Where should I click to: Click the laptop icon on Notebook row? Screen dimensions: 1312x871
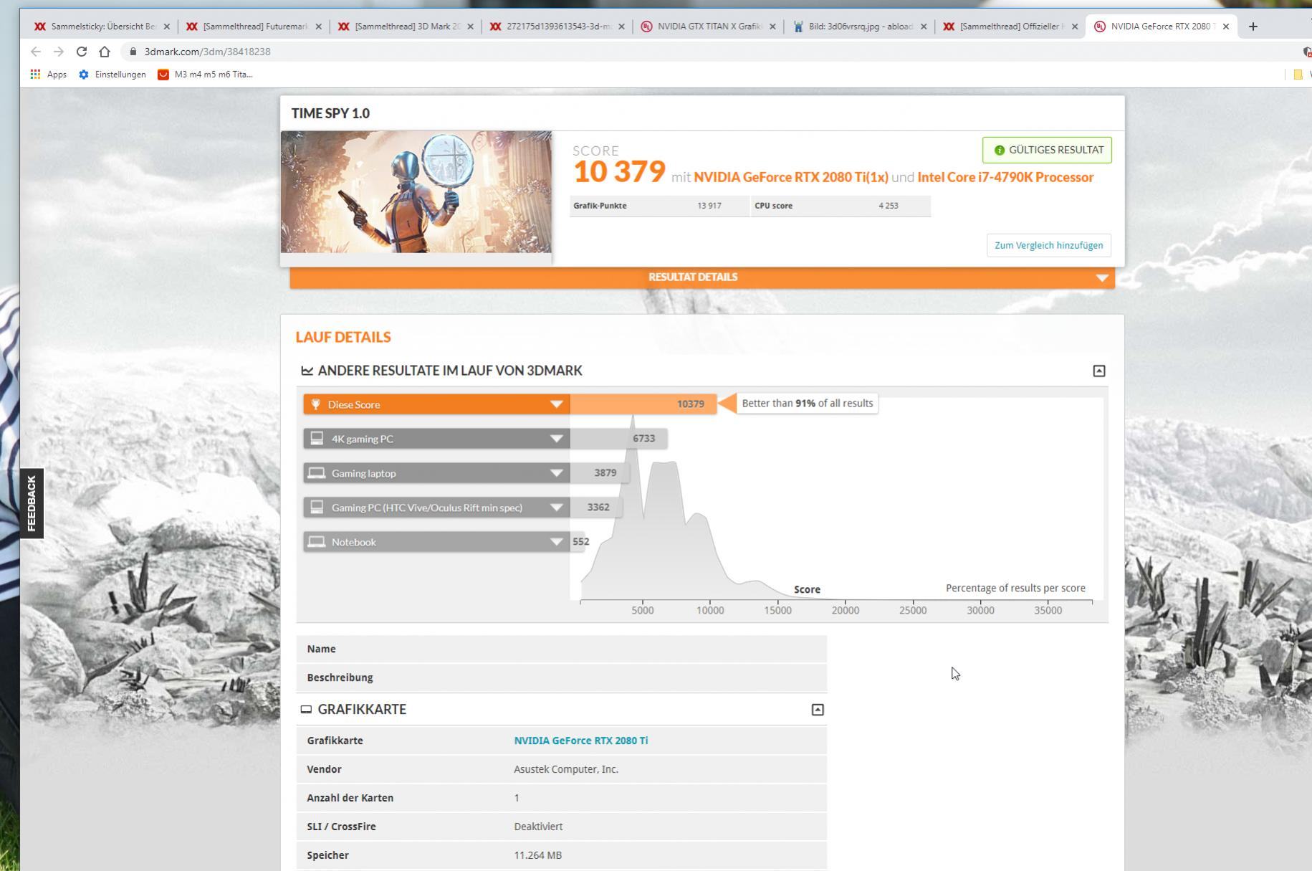tap(317, 541)
